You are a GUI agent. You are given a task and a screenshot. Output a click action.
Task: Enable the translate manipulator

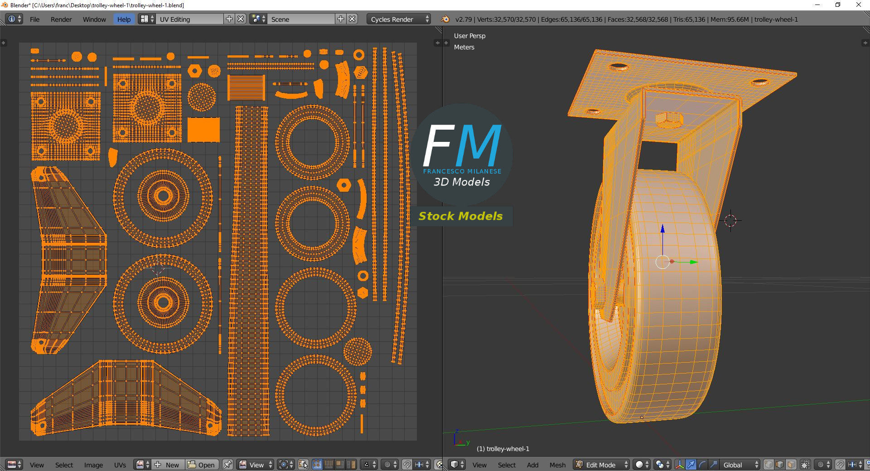(691, 465)
